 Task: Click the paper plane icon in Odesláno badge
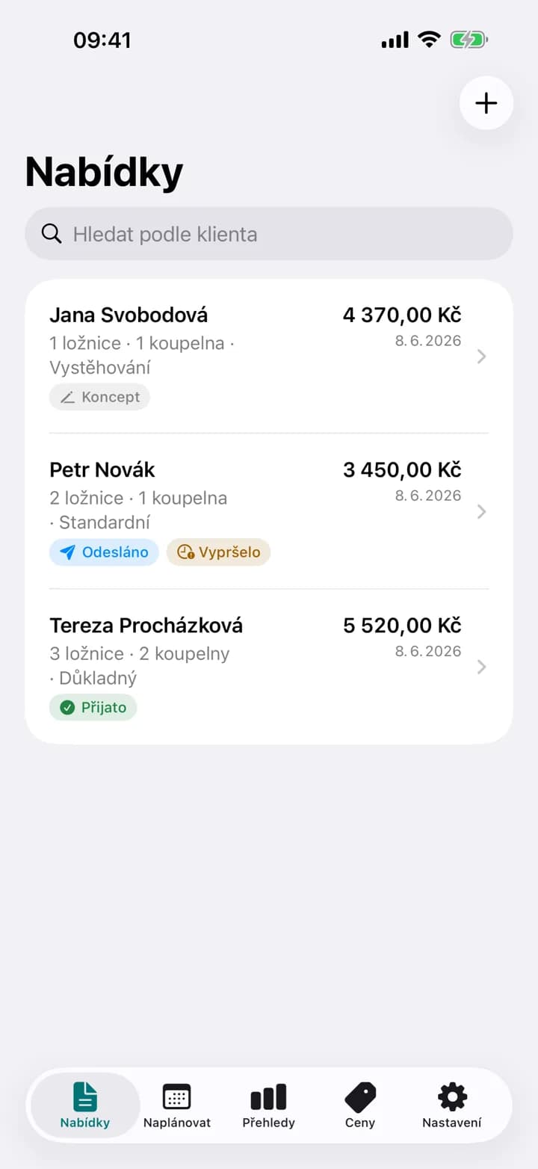point(68,552)
